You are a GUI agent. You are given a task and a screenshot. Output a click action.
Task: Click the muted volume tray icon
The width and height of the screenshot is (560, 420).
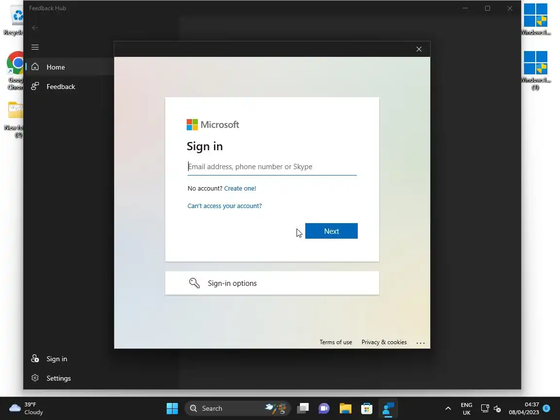(x=497, y=408)
